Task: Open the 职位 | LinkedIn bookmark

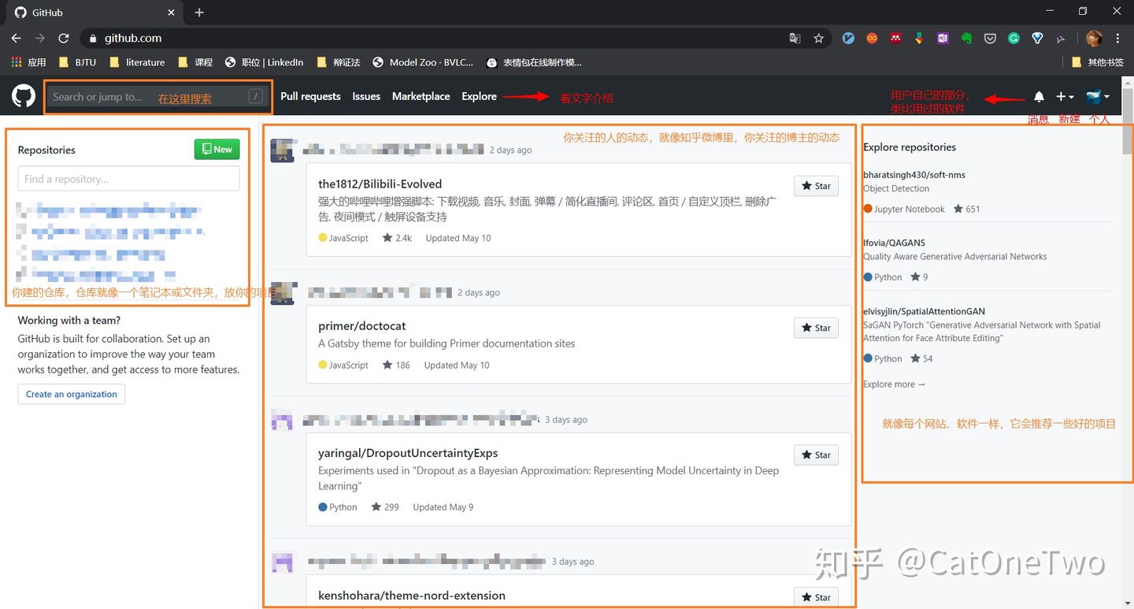Action: pyautogui.click(x=264, y=62)
